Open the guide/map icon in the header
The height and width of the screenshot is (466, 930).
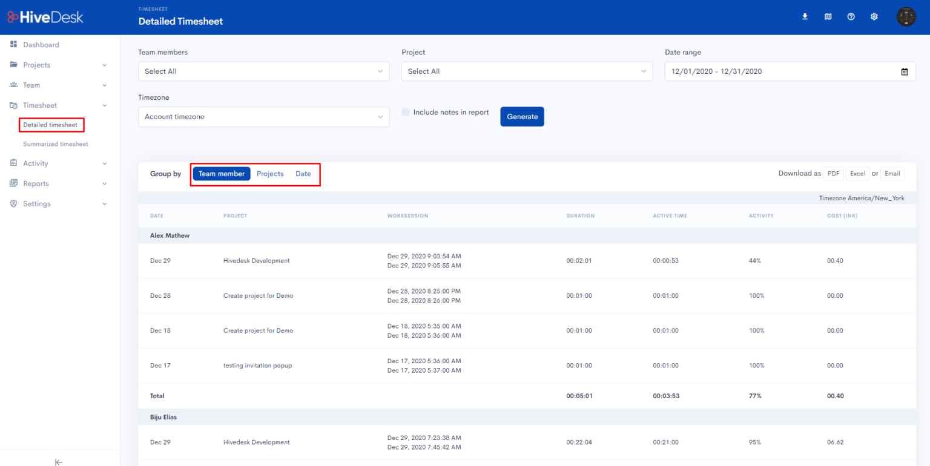click(828, 16)
